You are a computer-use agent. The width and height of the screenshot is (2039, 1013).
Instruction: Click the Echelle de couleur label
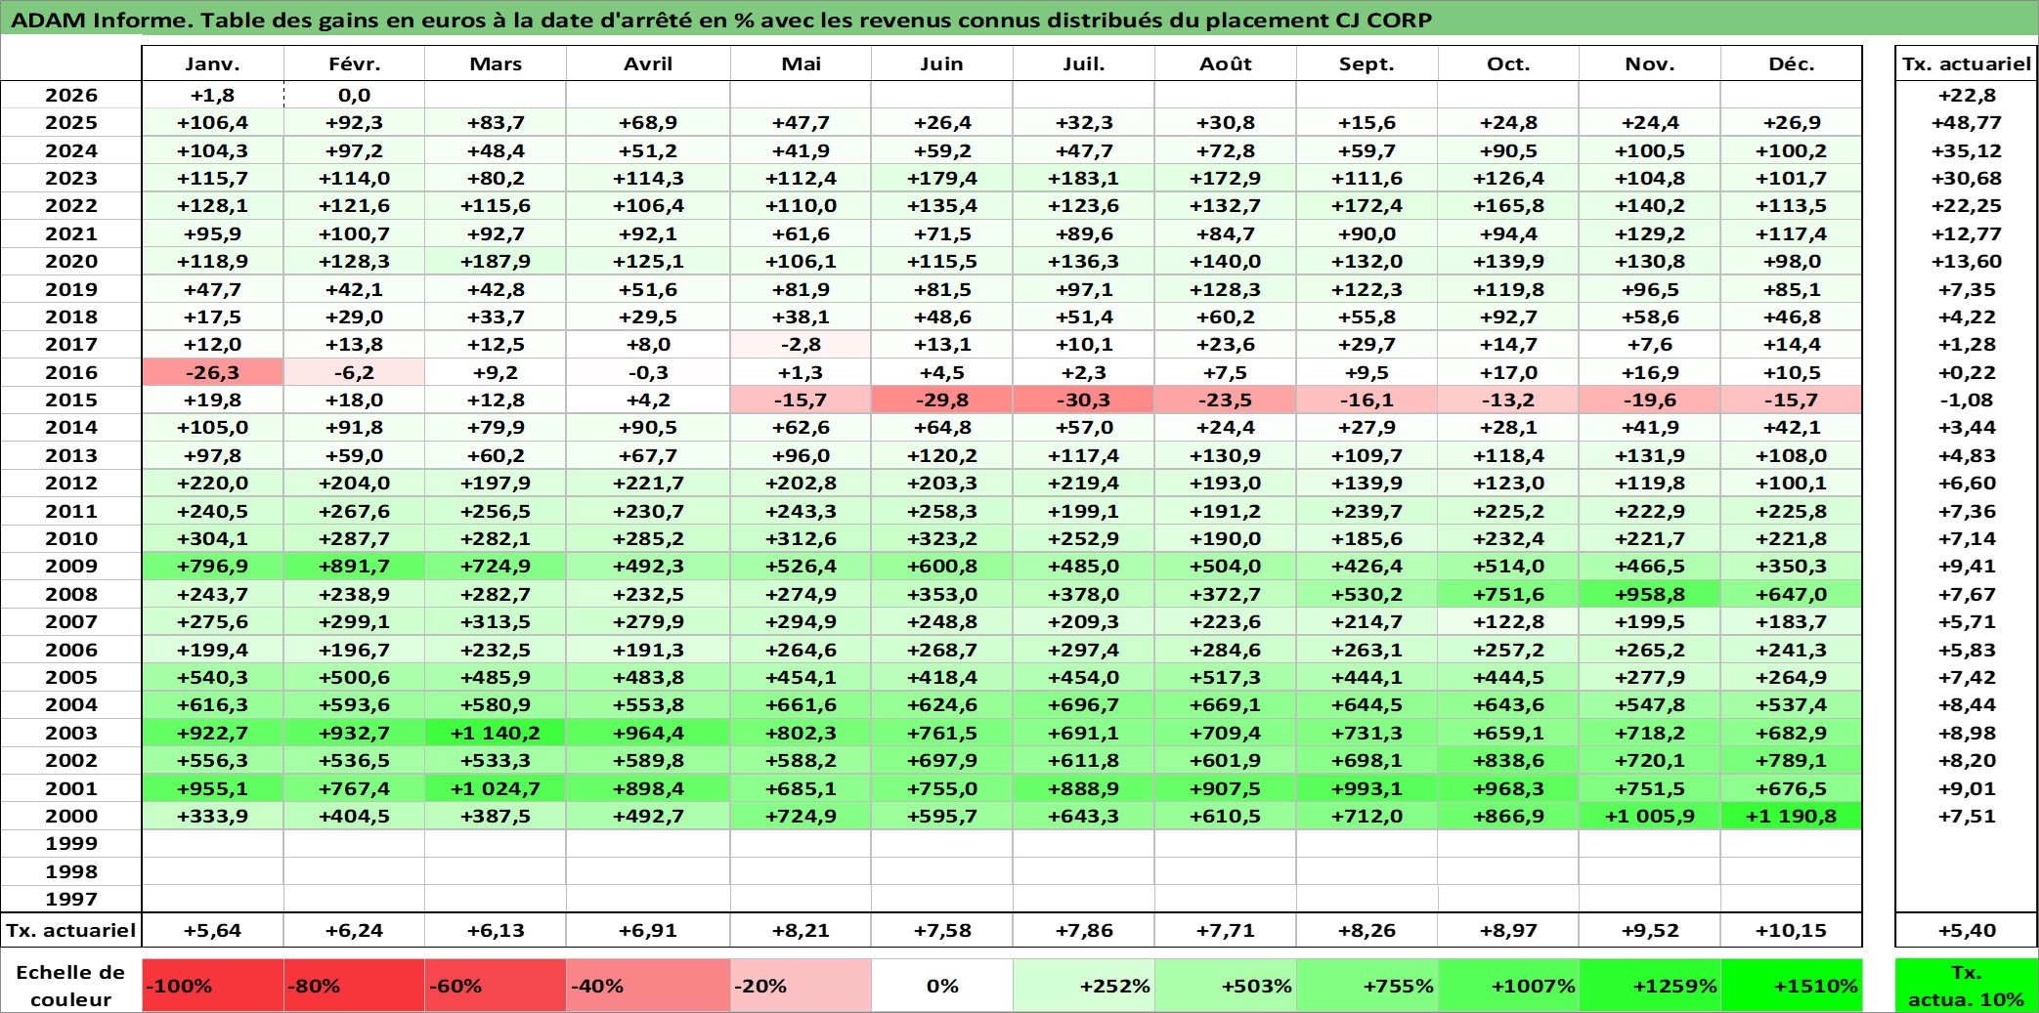(71, 985)
